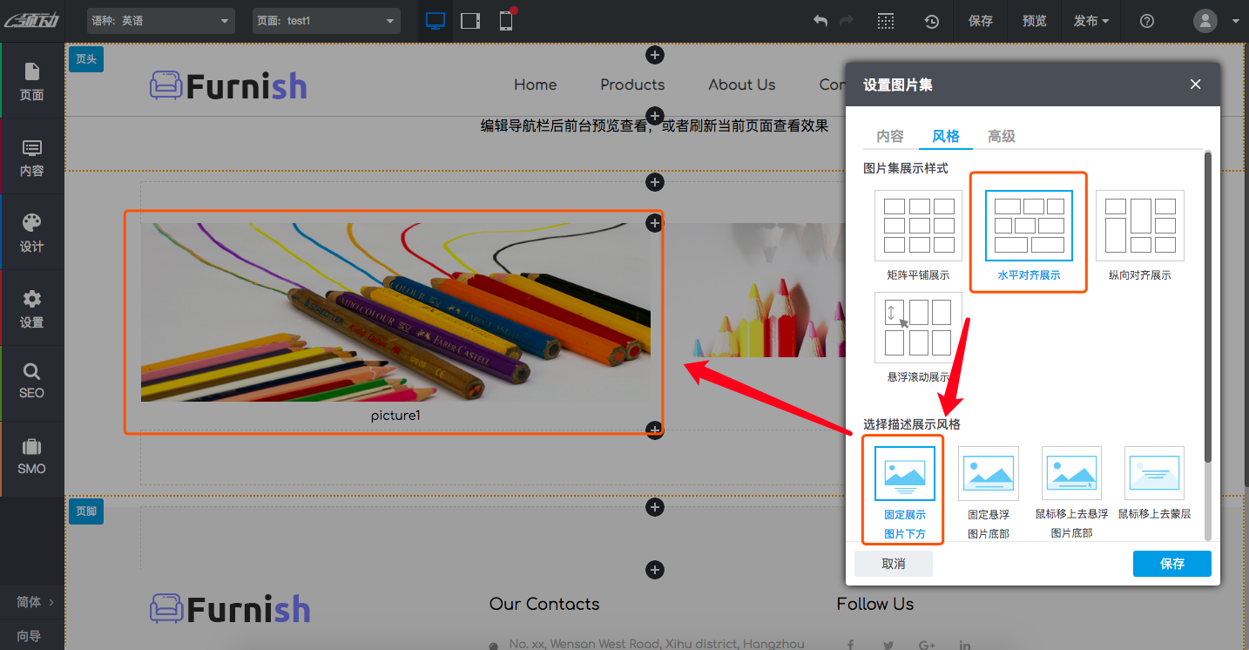This screenshot has height=650, width=1249.
Task: Toggle the grid guides icon
Action: [x=886, y=21]
